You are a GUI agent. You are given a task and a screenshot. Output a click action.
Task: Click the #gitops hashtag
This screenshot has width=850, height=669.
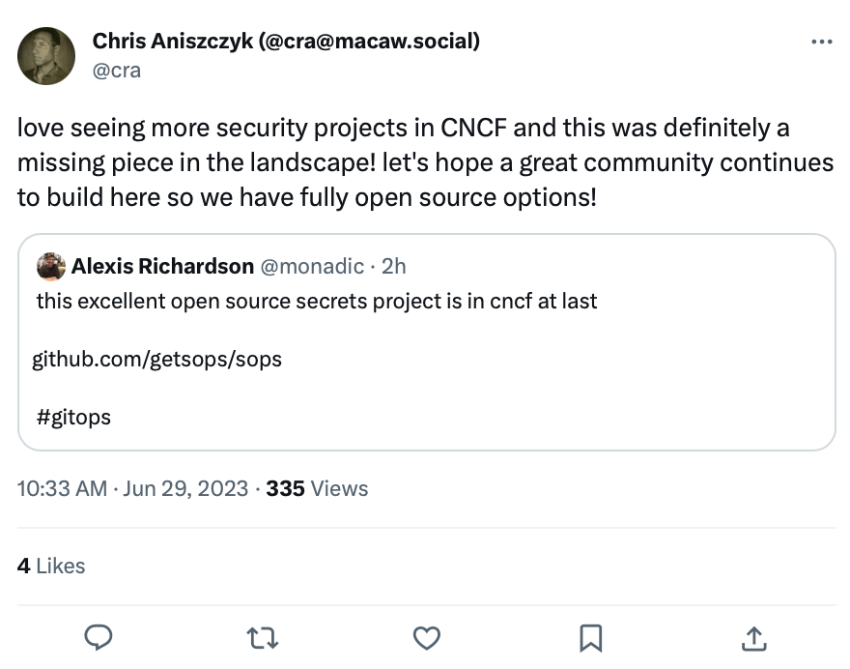click(73, 417)
